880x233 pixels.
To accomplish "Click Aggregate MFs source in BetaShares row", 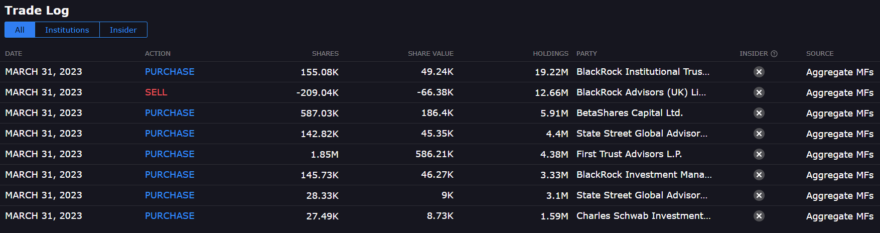I will (x=840, y=113).
